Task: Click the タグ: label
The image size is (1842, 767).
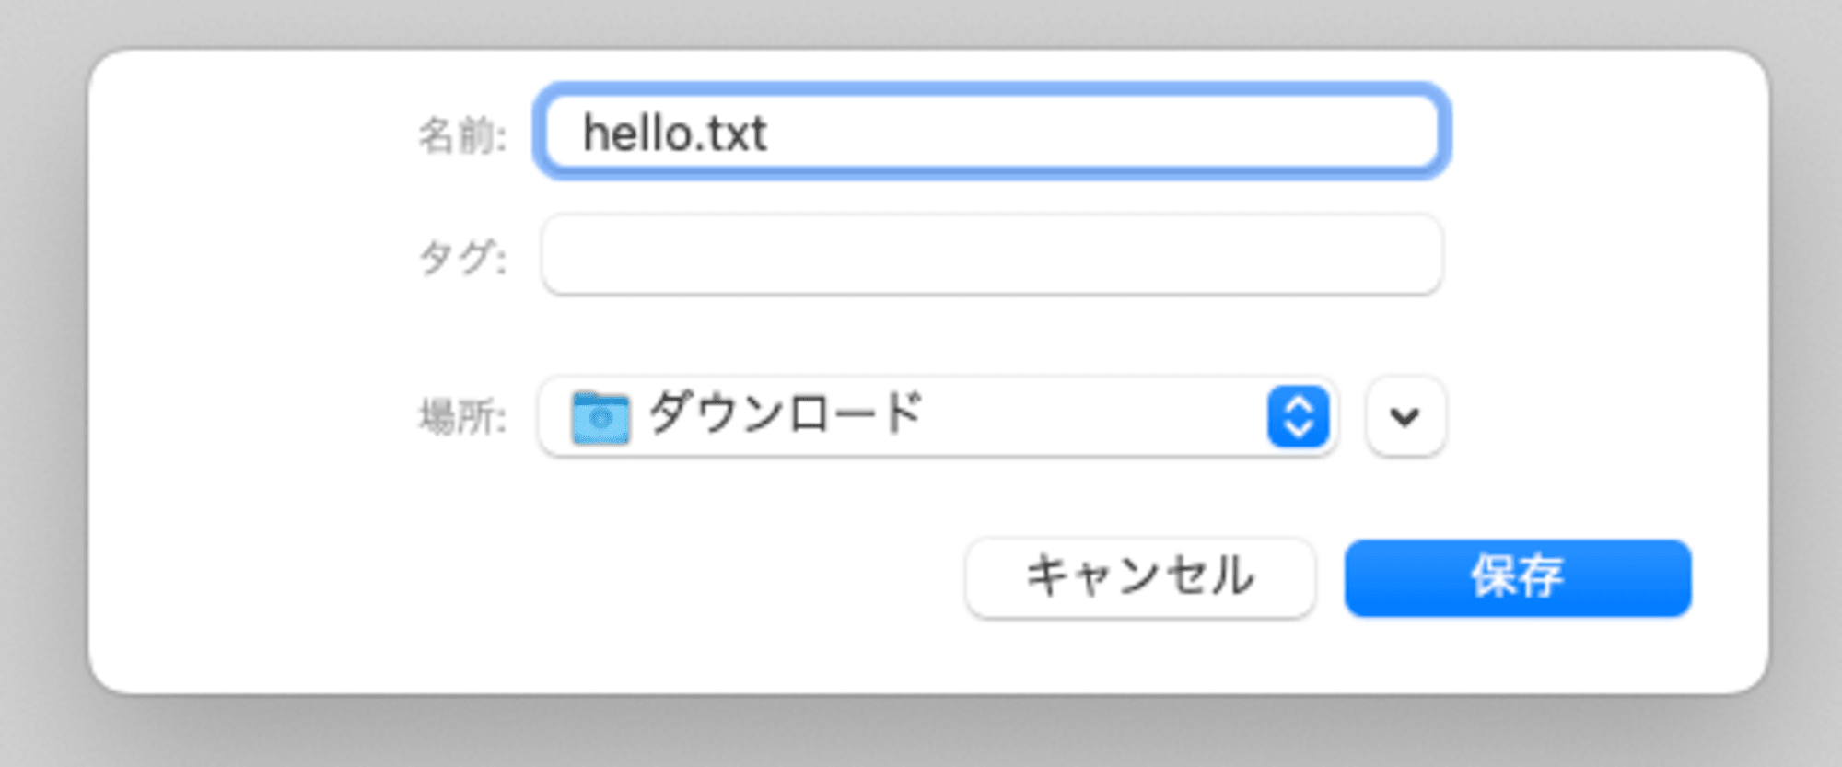Action: pos(462,257)
